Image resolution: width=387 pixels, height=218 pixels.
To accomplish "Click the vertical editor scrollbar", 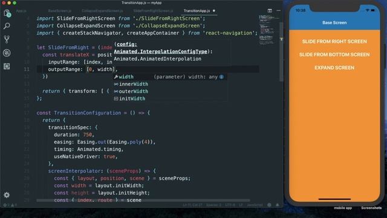I will [281, 52].
